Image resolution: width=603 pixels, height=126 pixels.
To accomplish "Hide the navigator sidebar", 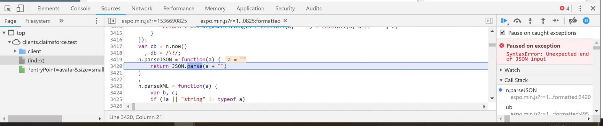I will click(112, 21).
